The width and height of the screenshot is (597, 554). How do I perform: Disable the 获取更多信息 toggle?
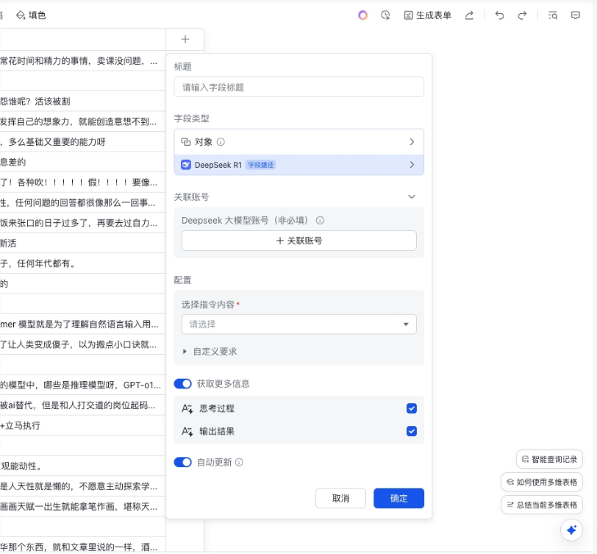tap(183, 383)
